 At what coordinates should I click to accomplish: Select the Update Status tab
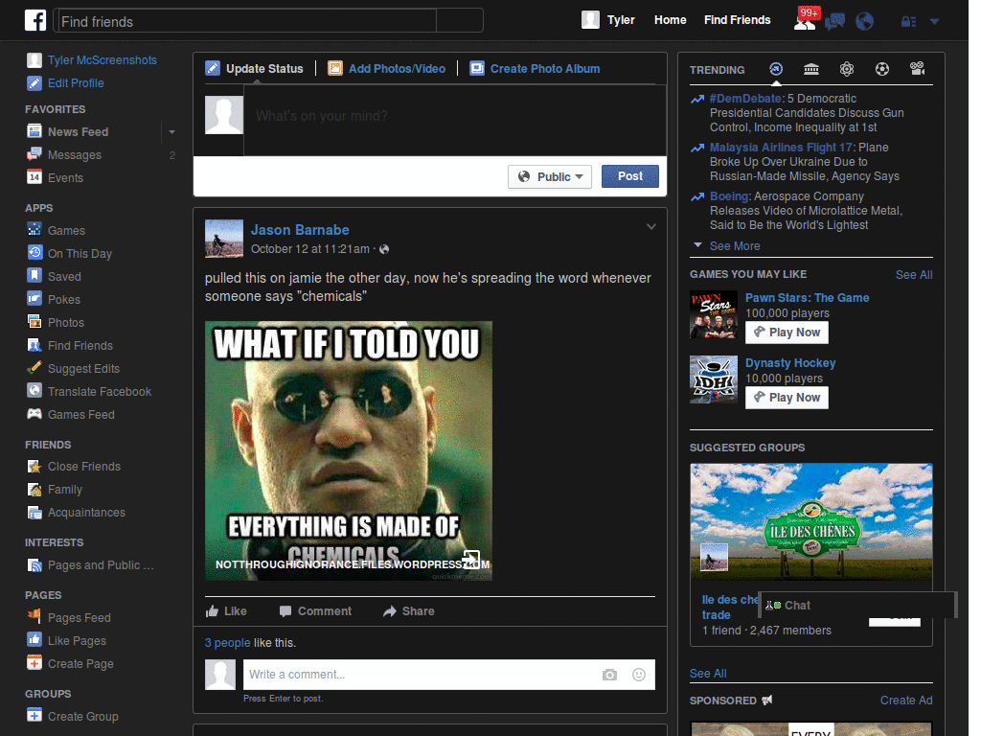tap(255, 69)
